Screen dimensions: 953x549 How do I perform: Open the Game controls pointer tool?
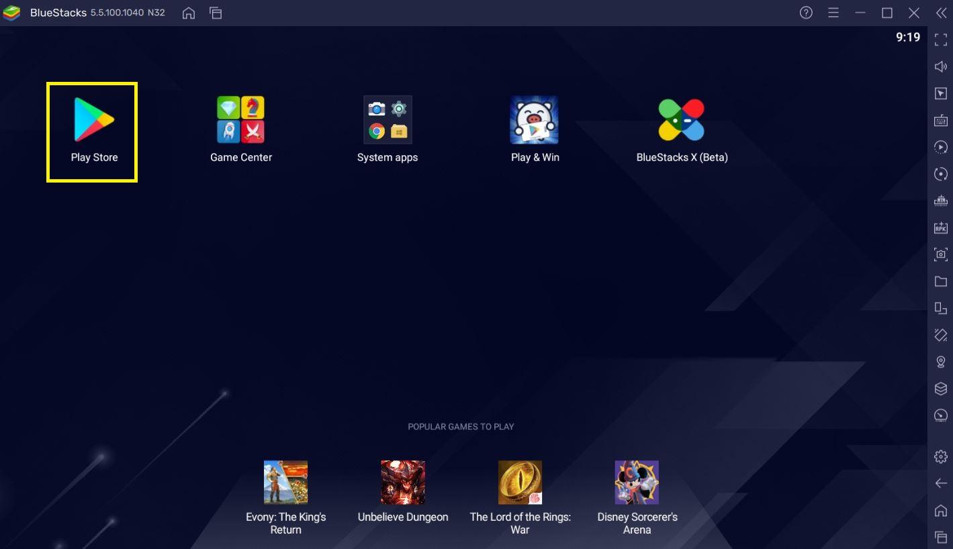tap(940, 93)
